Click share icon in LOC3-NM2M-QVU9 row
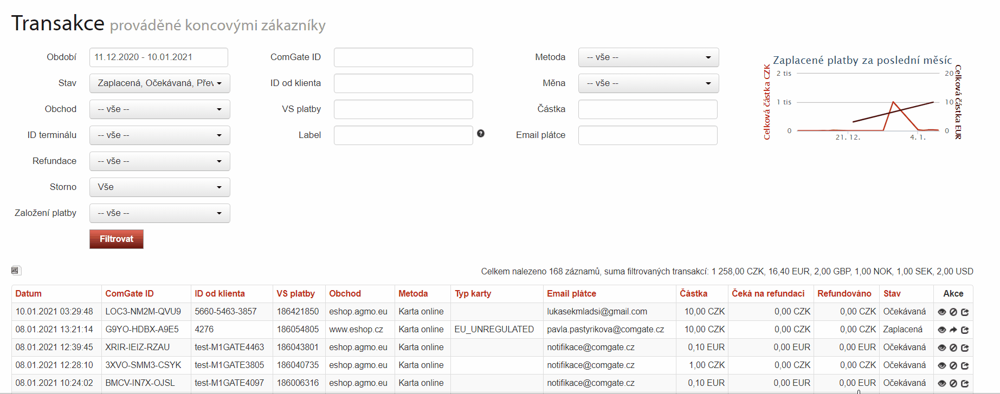This screenshot has width=1000, height=394. 965,312
